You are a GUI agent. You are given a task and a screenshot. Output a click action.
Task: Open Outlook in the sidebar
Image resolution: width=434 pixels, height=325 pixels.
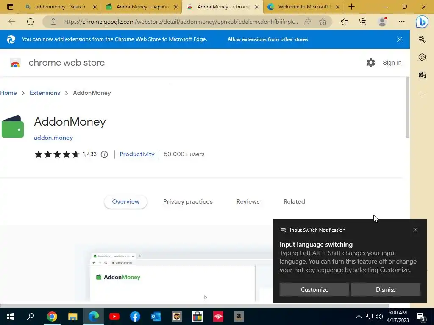click(422, 75)
